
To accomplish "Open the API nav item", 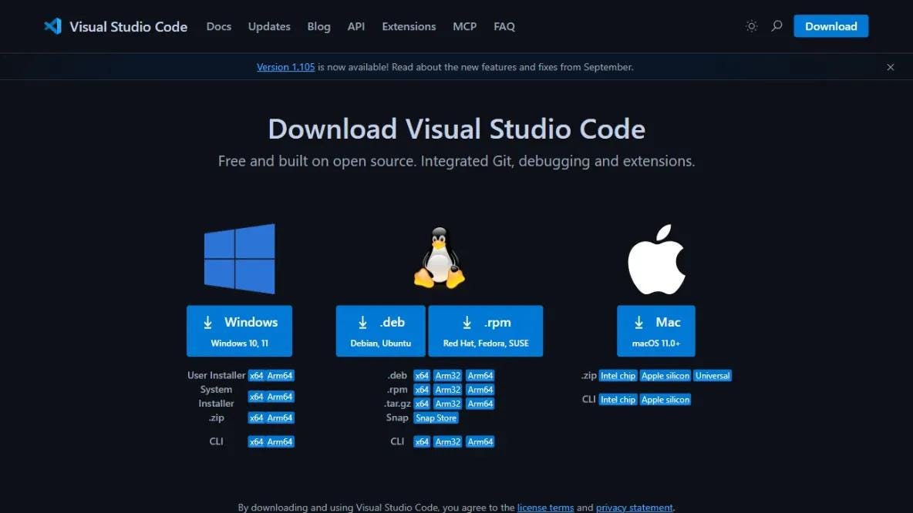I will pos(356,26).
